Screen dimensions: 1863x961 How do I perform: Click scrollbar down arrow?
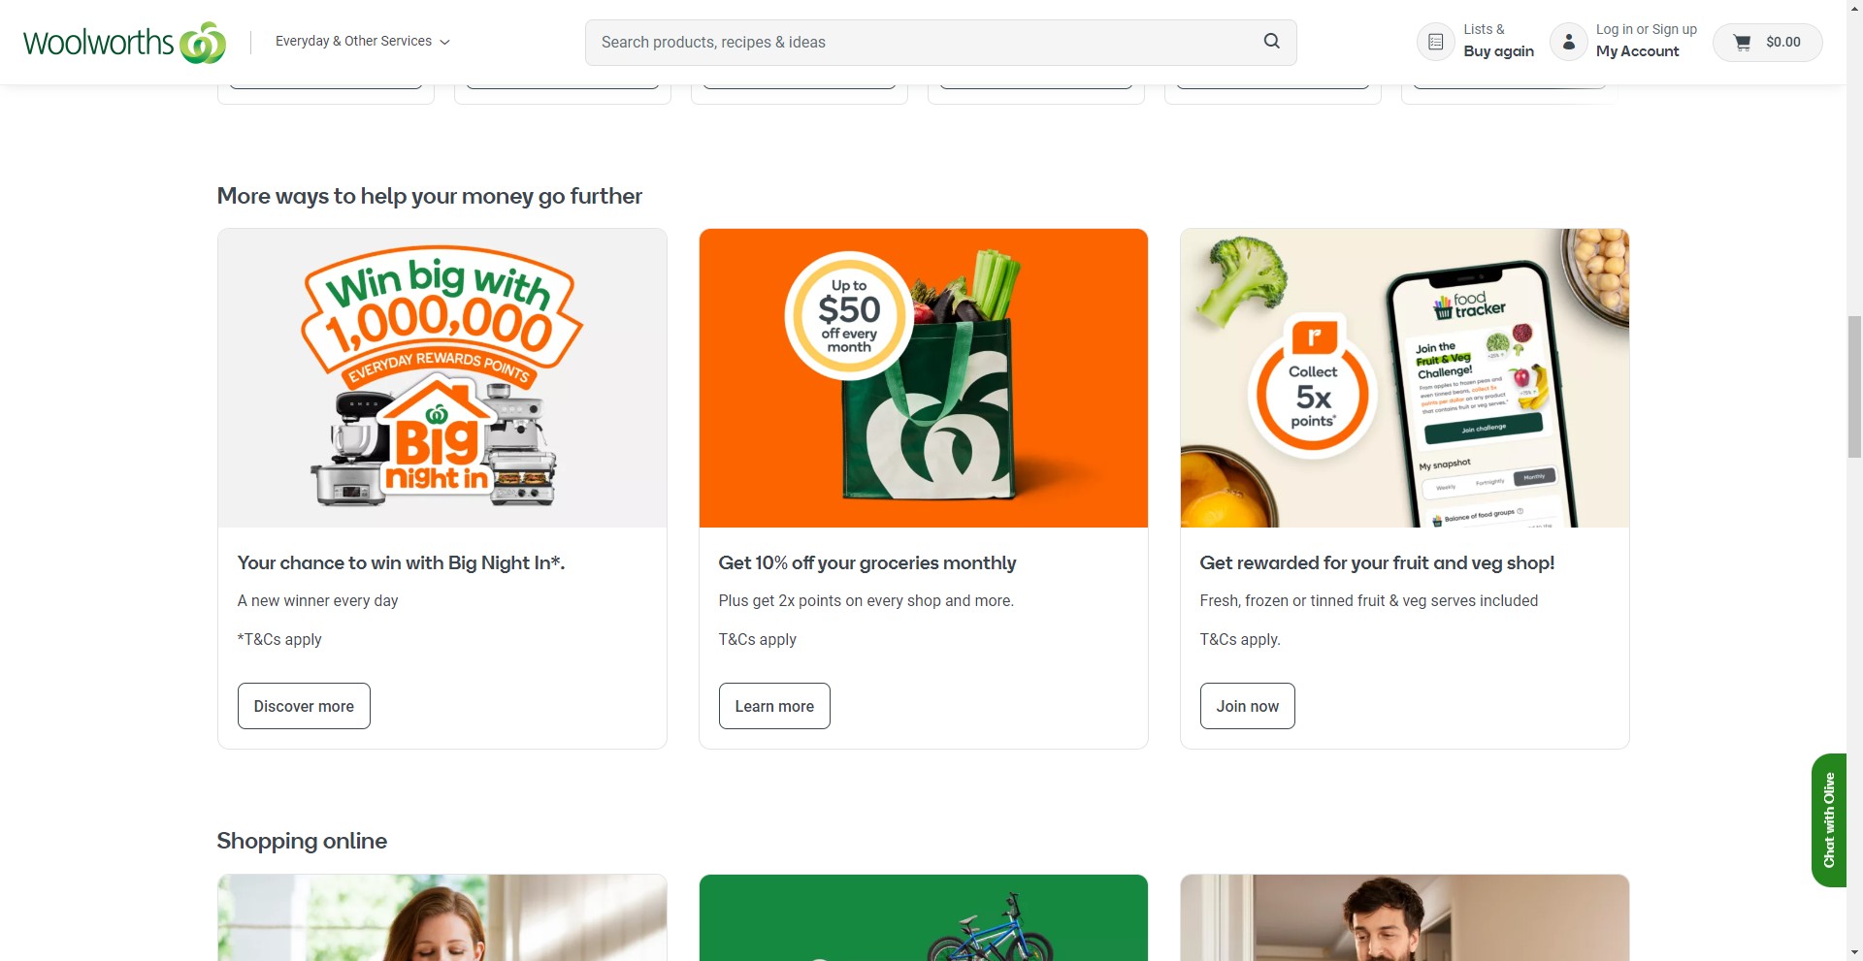(1854, 952)
